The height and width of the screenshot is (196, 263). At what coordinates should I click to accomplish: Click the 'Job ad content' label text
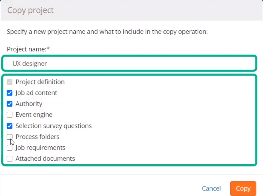click(36, 93)
